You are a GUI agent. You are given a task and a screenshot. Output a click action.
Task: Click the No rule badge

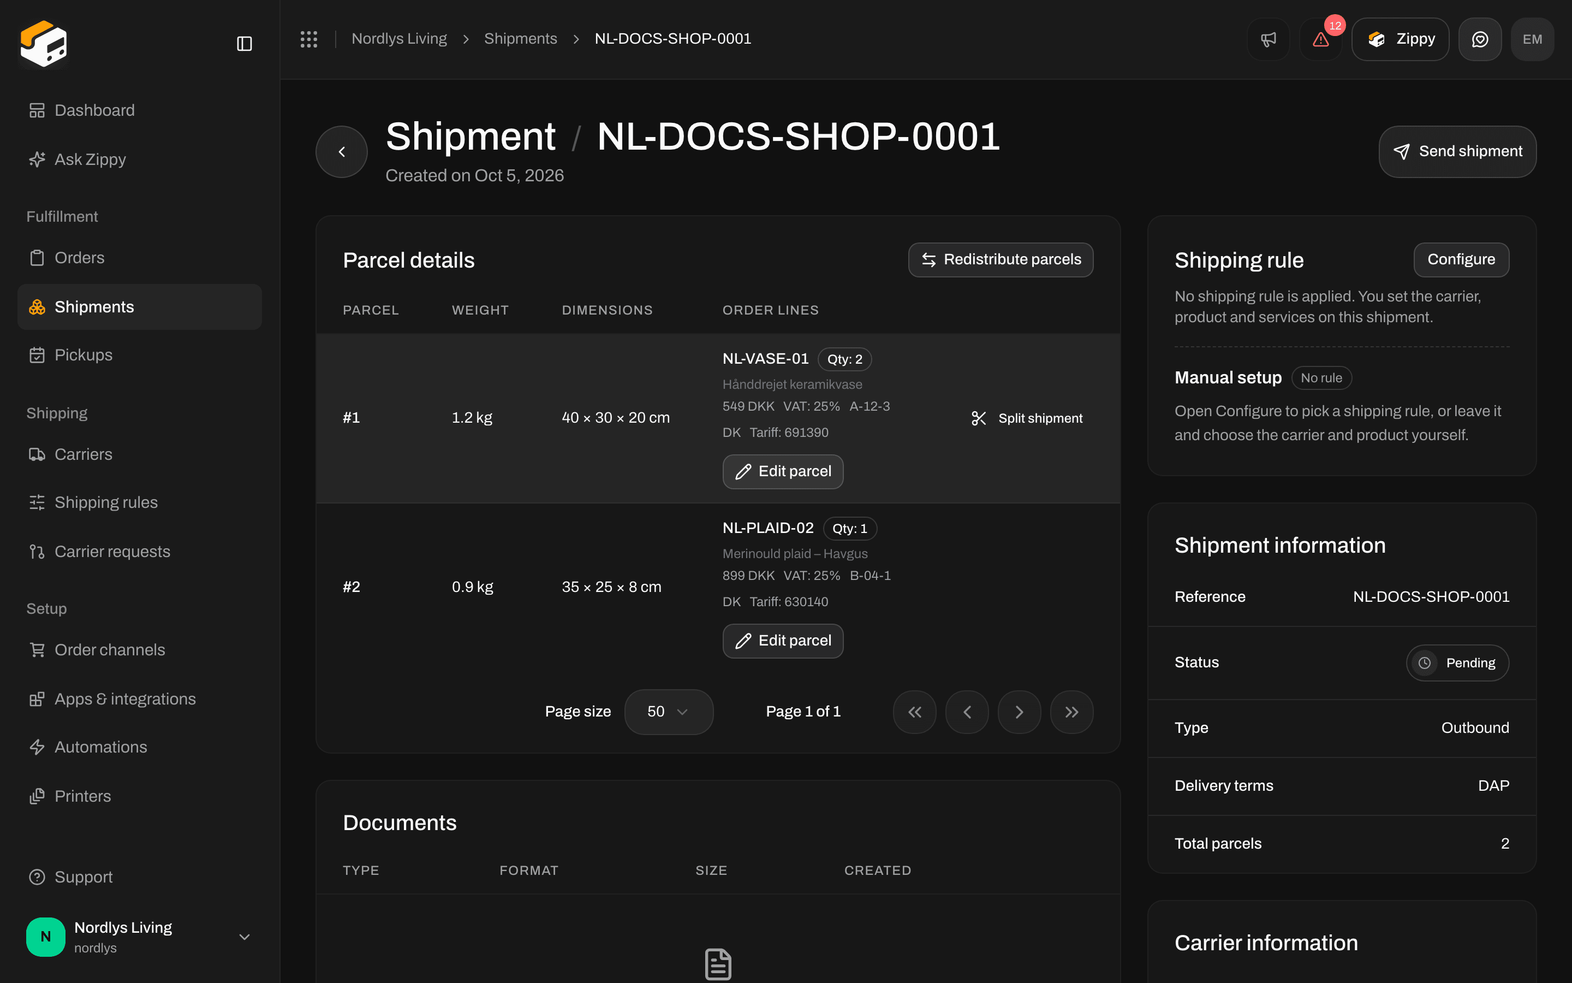[x=1321, y=378]
